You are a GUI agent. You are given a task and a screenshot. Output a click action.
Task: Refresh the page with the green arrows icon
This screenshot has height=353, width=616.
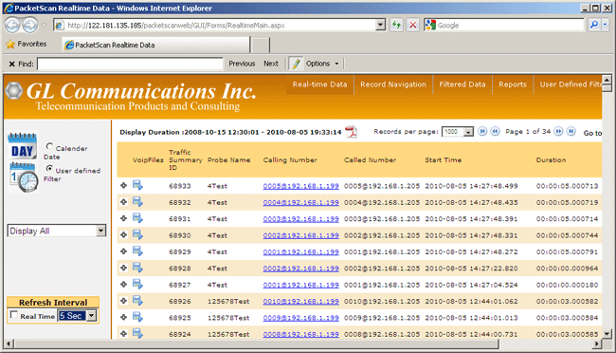[396, 26]
